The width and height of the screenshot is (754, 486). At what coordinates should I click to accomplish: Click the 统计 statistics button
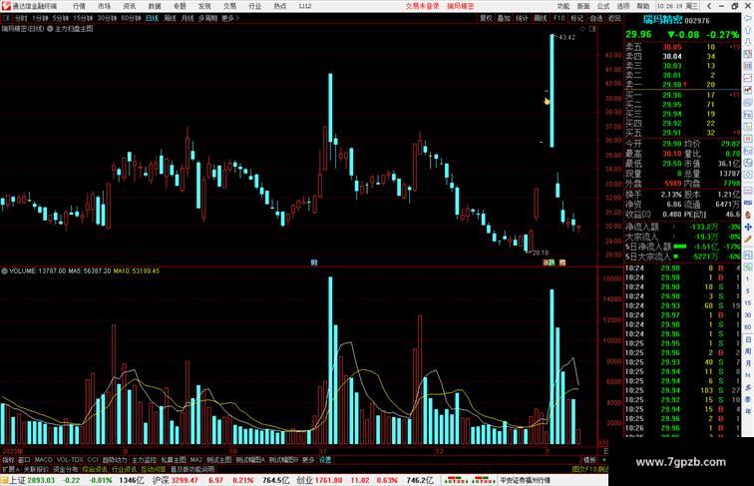pyautogui.click(x=523, y=18)
